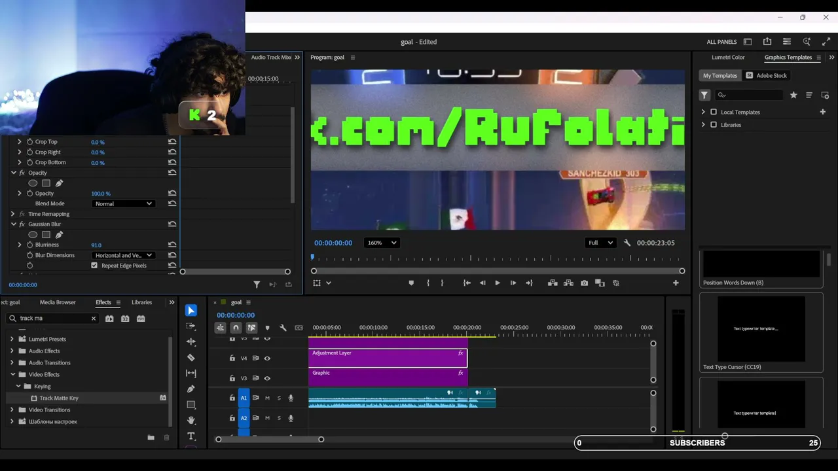
Task: Add a marker in the Program monitor
Action: point(411,283)
